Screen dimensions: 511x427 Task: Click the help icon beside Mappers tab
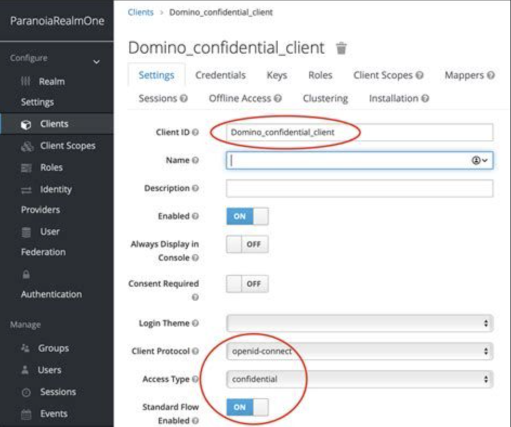click(x=490, y=76)
